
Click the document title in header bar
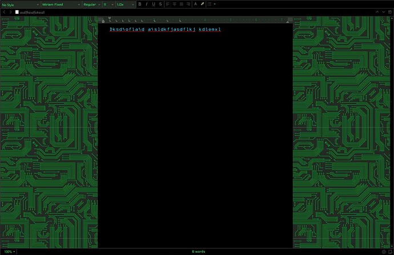click(33, 13)
